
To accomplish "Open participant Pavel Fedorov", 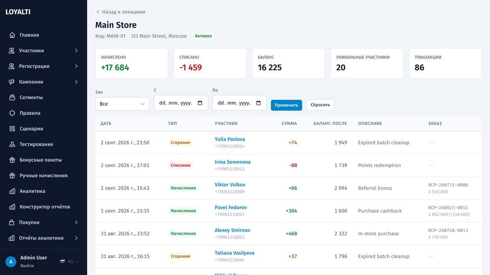I will tap(231, 207).
